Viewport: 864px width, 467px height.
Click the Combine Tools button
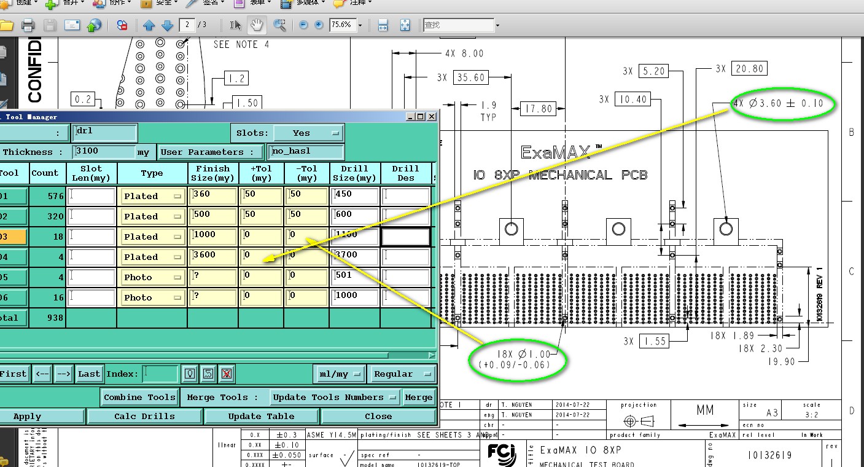[x=140, y=397]
